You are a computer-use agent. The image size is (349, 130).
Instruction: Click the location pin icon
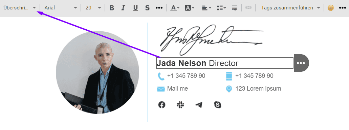(229, 89)
